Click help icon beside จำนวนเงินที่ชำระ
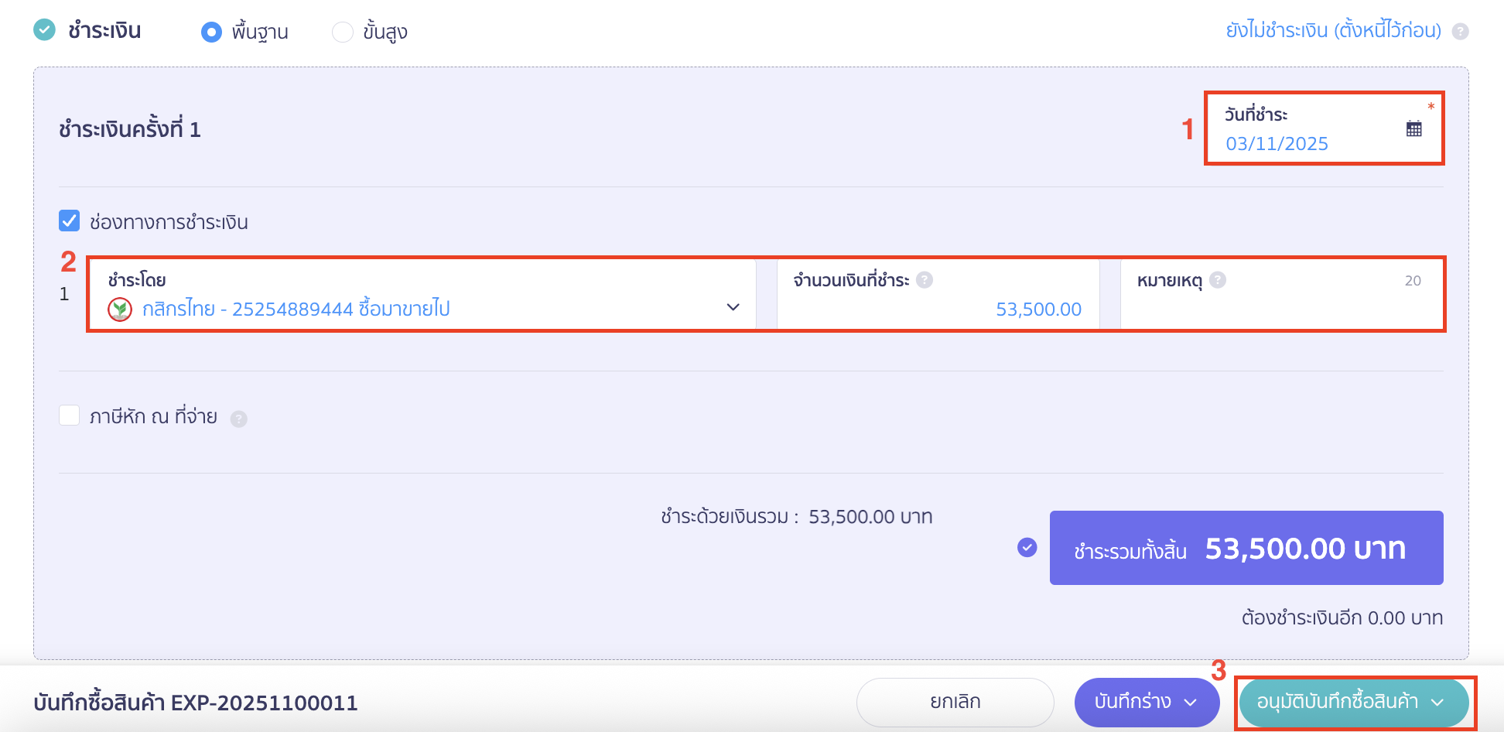The image size is (1504, 732). pos(925,280)
